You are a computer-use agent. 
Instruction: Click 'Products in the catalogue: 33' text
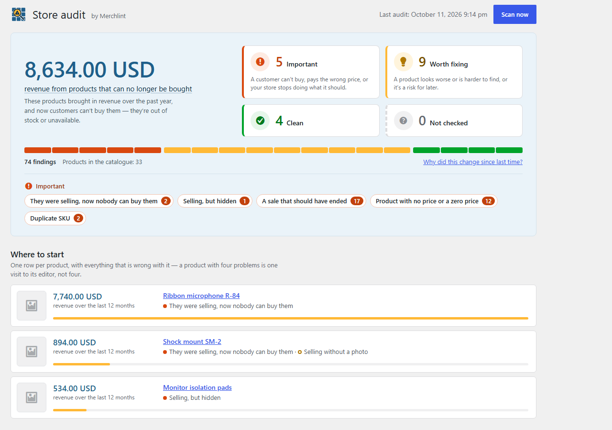[102, 162]
